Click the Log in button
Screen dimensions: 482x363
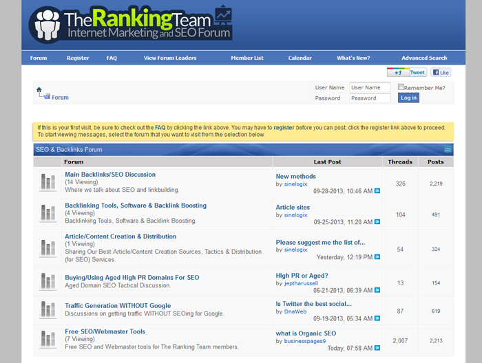pyautogui.click(x=408, y=98)
